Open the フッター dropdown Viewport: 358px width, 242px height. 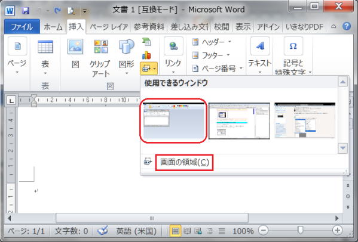point(211,55)
